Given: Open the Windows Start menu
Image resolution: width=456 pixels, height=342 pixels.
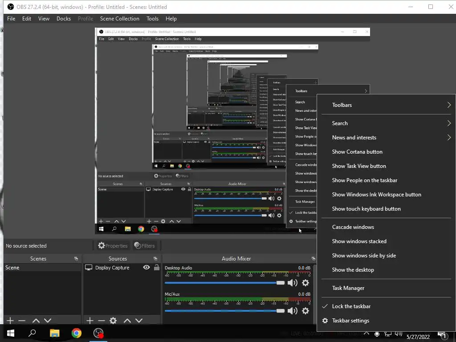Looking at the screenshot, I should [x=11, y=333].
